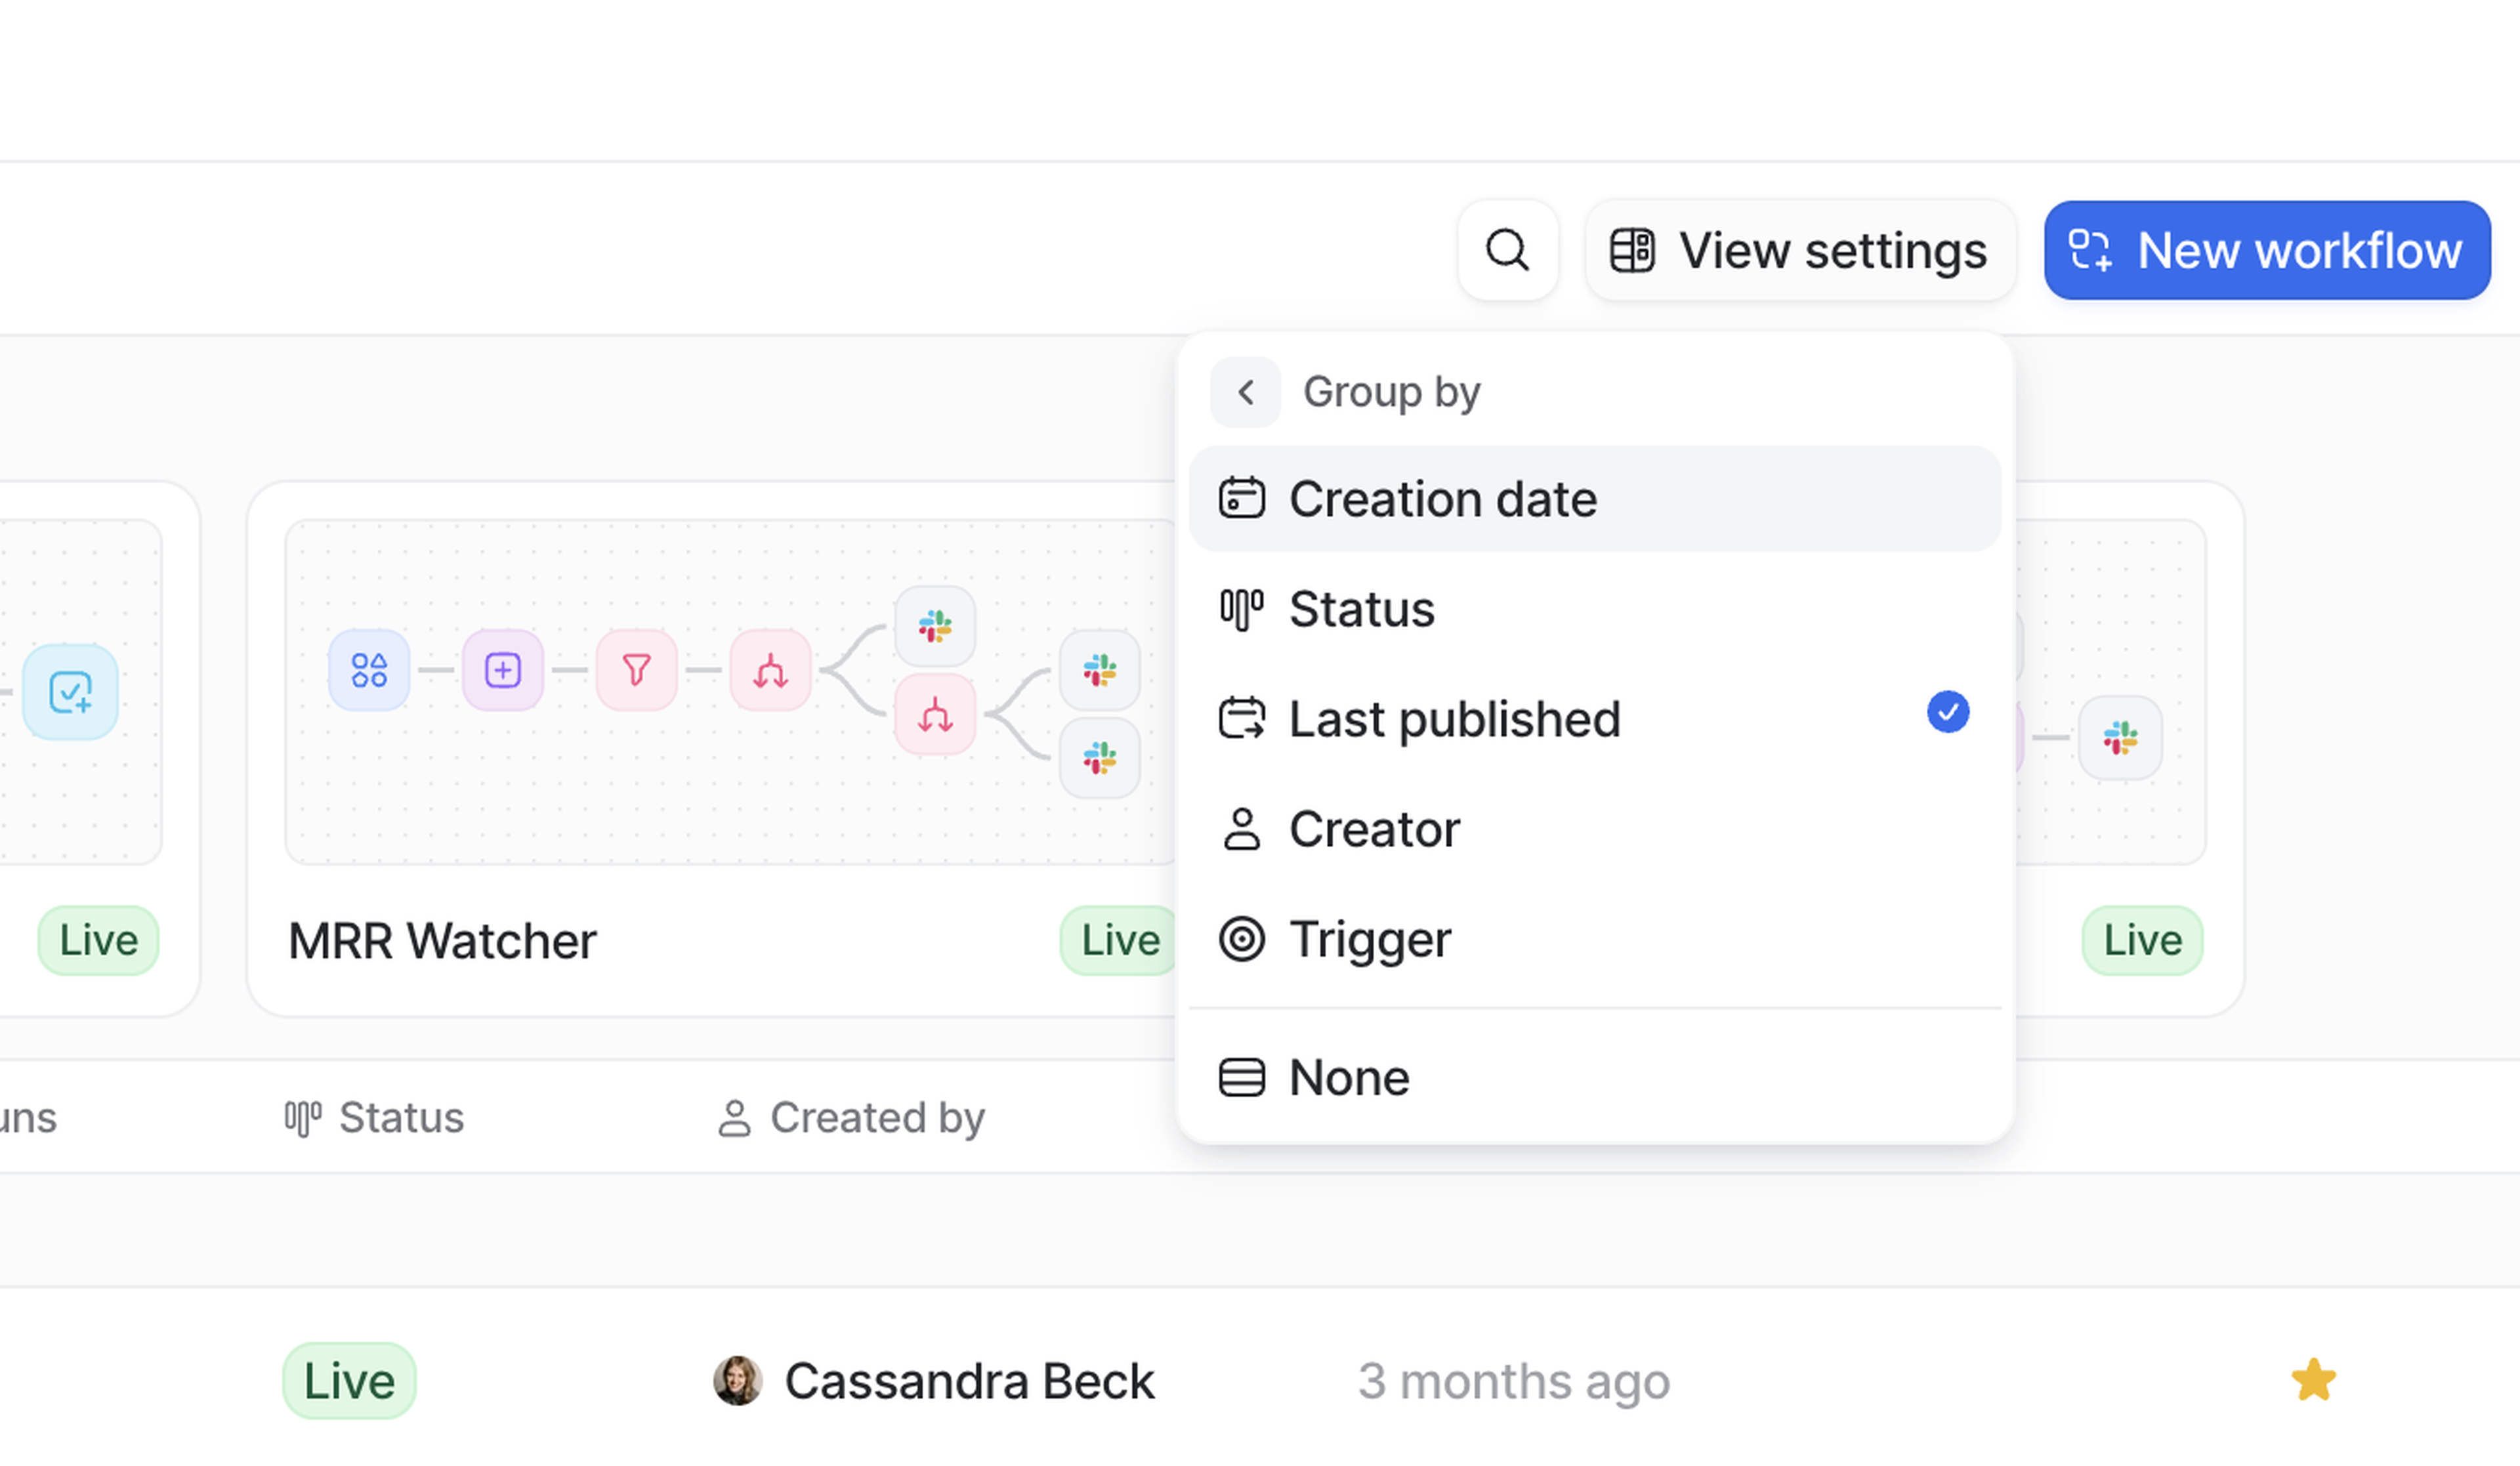
Task: Click the New workflow button
Action: pyautogui.click(x=2266, y=250)
